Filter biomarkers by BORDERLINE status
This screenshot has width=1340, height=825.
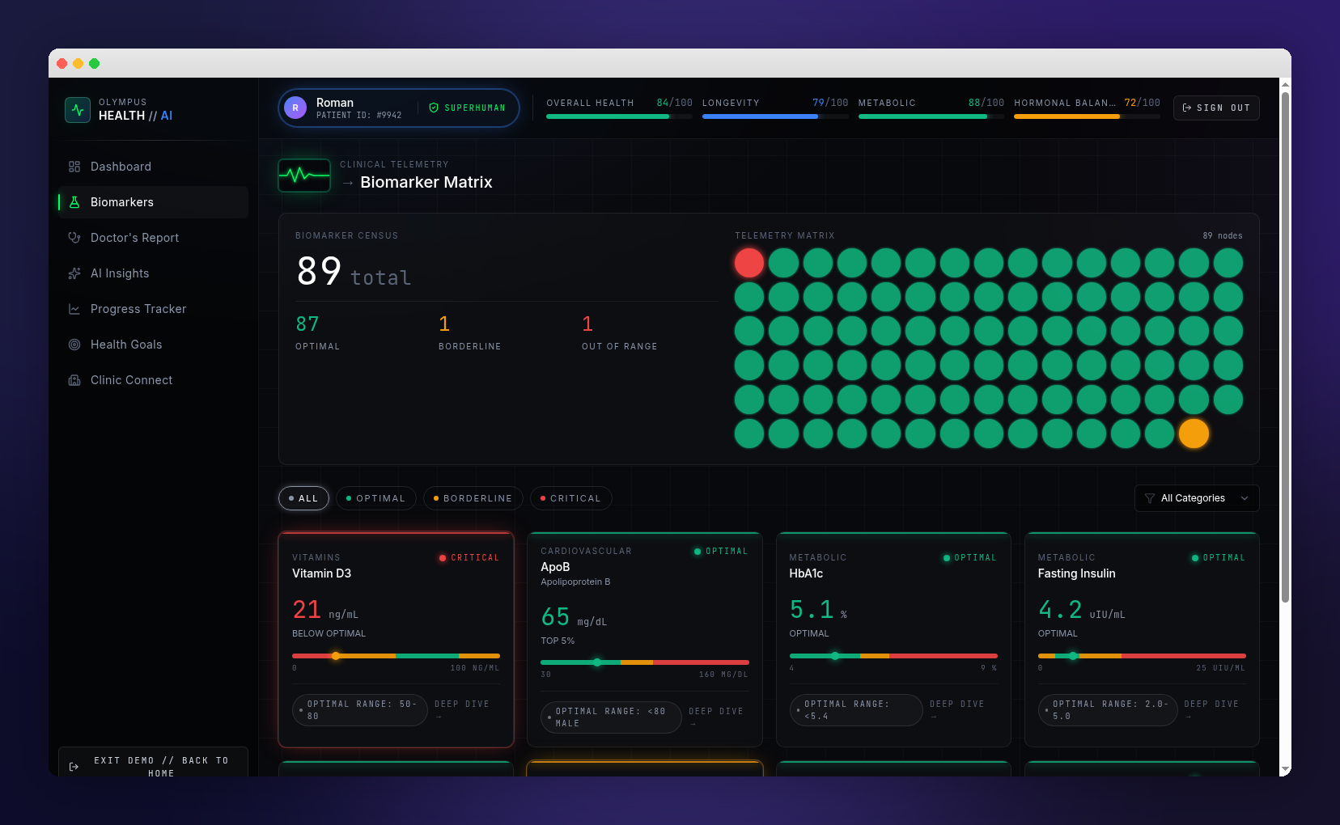pyautogui.click(x=473, y=498)
